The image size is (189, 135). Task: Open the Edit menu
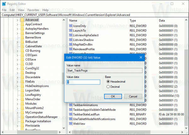pyautogui.click(x=12, y=10)
